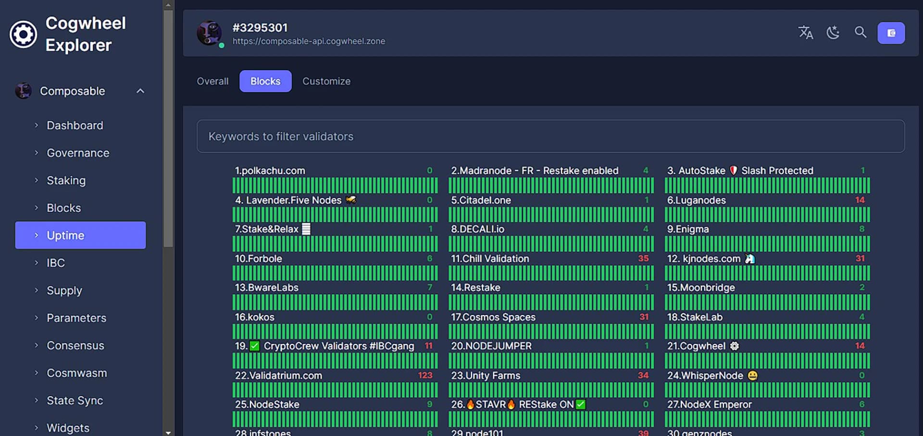Open Staking in the sidebar

click(x=66, y=181)
